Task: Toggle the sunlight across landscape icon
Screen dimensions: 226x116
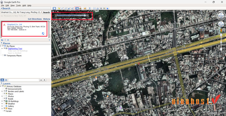Action: pyautogui.click(x=80, y=8)
